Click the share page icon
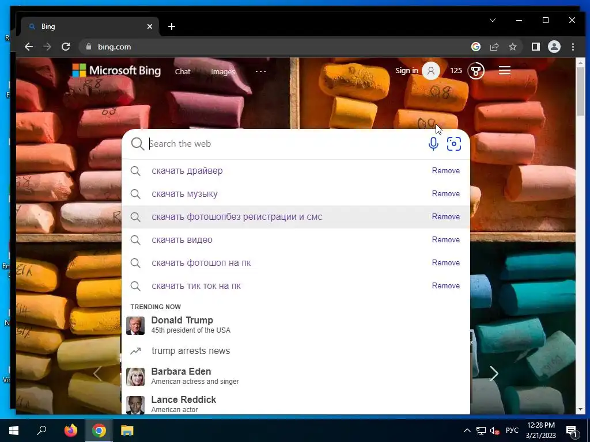The height and width of the screenshot is (442, 590). 494,47
